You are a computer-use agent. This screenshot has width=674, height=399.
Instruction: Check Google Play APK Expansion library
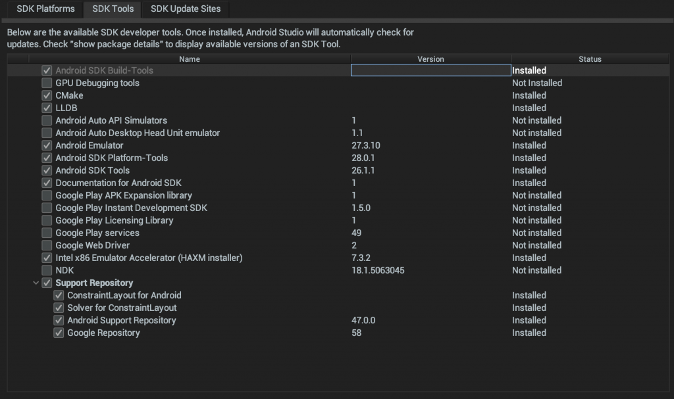click(x=47, y=195)
